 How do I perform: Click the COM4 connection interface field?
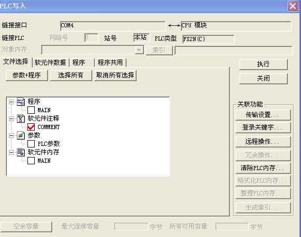[113, 26]
